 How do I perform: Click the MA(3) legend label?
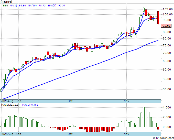pyautogui.click(x=13, y=6)
